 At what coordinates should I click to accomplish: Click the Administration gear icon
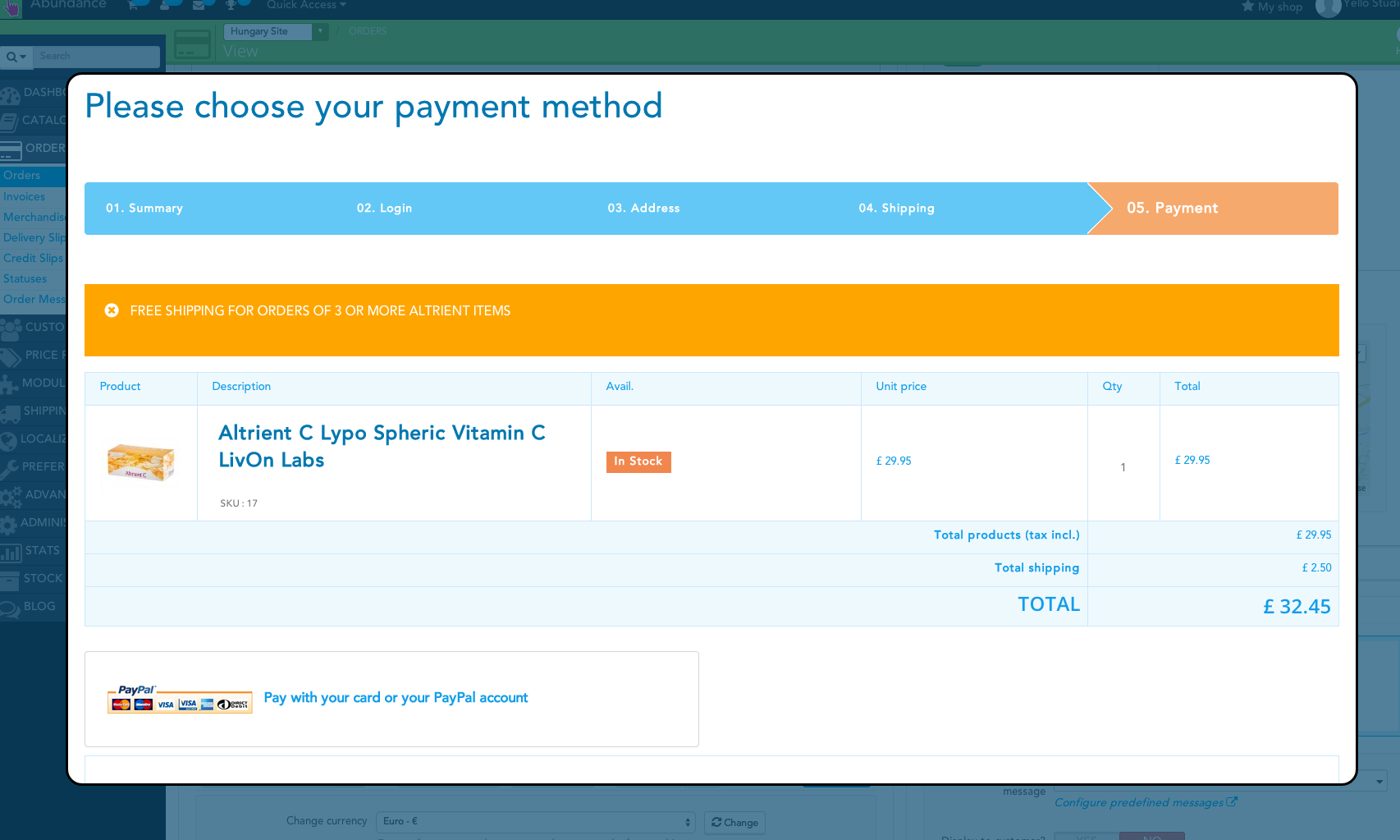[x=8, y=525]
